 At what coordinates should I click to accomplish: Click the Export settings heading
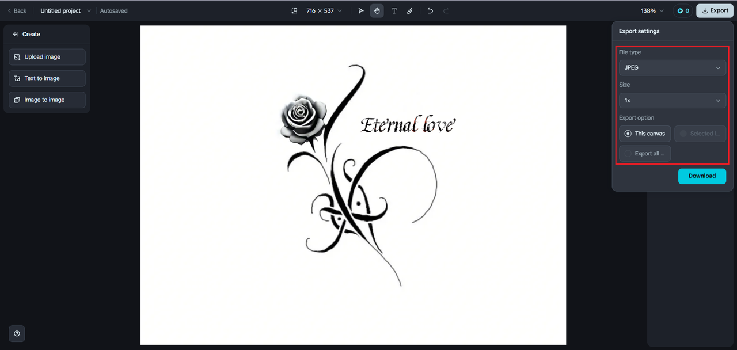(x=639, y=31)
